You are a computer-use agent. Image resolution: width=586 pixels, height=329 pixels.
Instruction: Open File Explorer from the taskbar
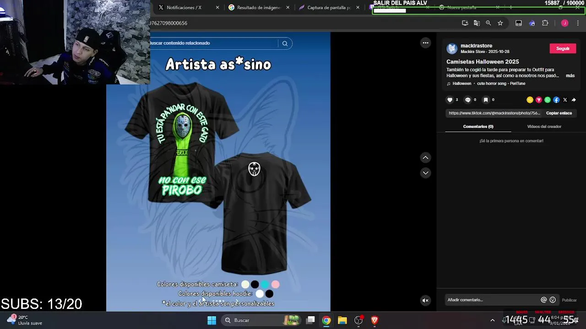click(342, 320)
